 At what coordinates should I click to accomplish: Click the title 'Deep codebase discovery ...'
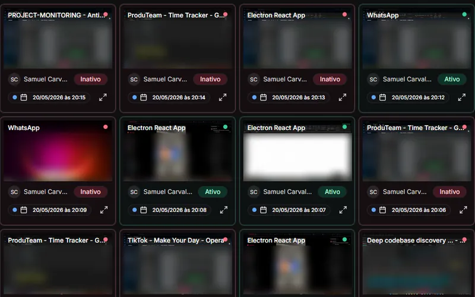410,241
